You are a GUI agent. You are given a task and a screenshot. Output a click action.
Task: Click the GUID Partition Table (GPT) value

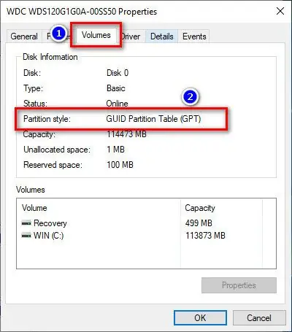(x=153, y=119)
